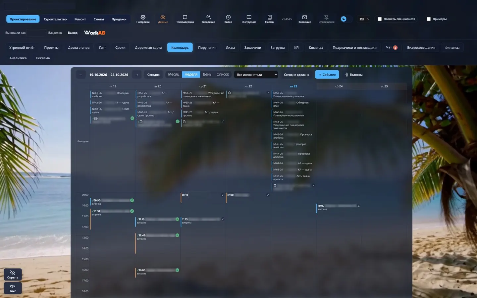Image resolution: width=477 pixels, height=298 pixels.
Task: Open the Подрядчики и поставщики tab
Action: click(354, 48)
